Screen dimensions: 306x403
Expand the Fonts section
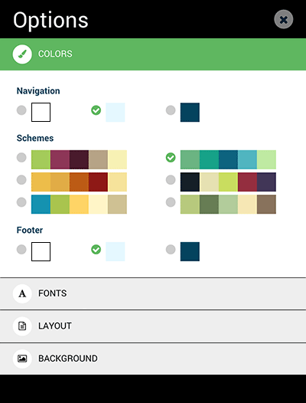(x=153, y=293)
